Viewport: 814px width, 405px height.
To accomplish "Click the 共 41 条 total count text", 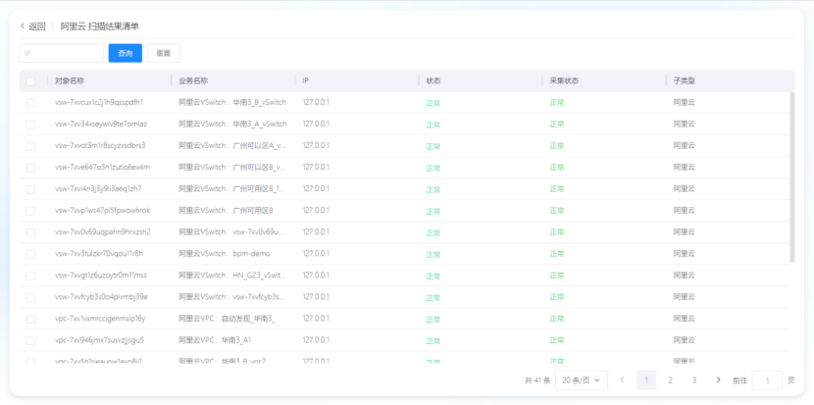I will coord(537,380).
